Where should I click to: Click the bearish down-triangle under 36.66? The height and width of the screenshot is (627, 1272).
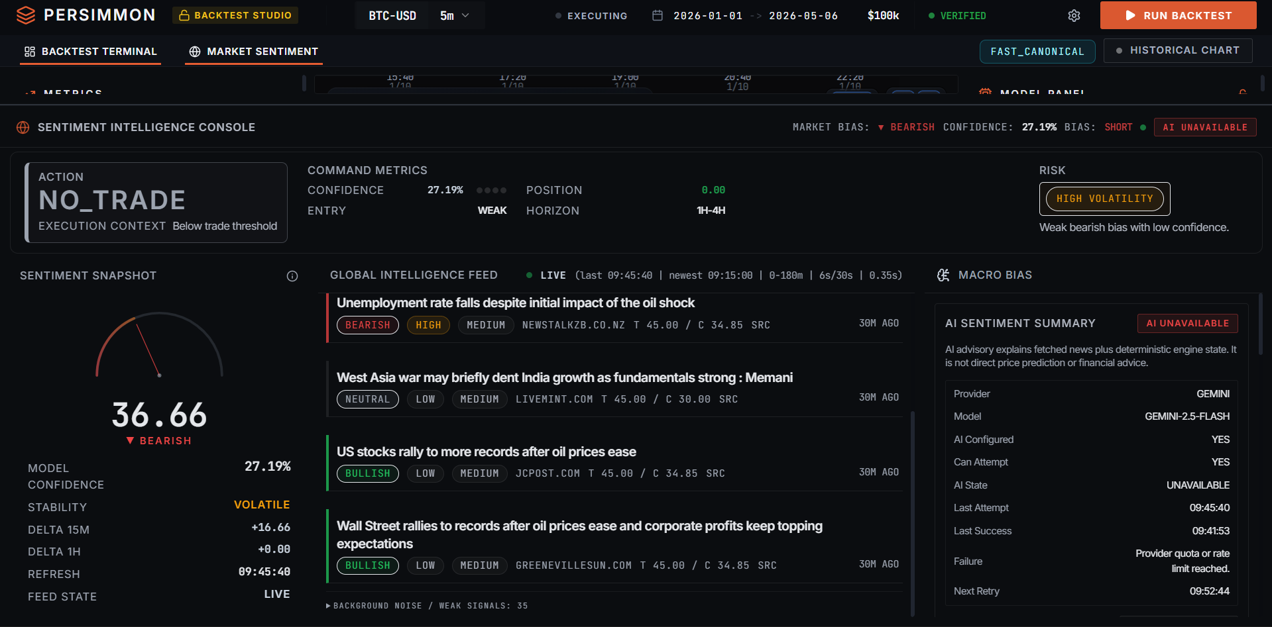(x=130, y=440)
